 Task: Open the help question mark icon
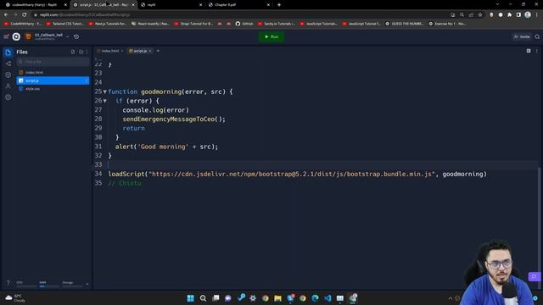[8, 282]
